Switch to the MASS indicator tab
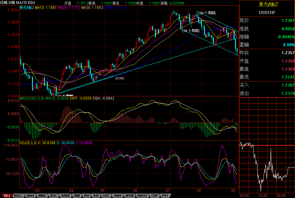This screenshot has width=295, height=198. [142, 196]
